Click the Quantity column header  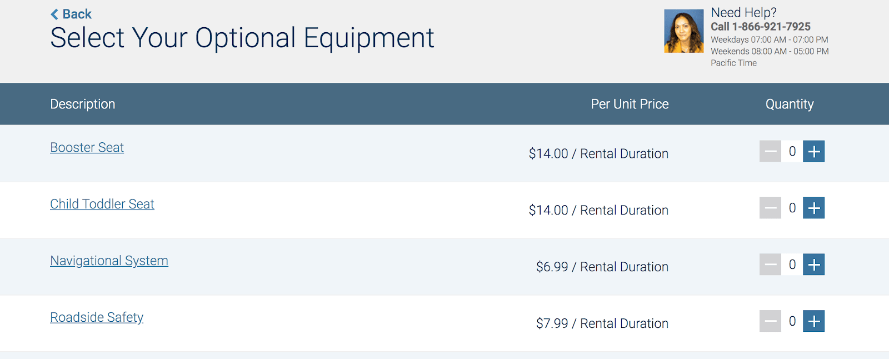[790, 104]
